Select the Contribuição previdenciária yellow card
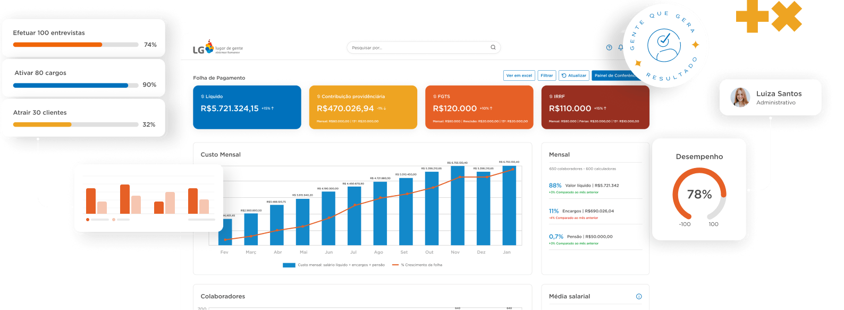The width and height of the screenshot is (844, 310). (x=363, y=107)
